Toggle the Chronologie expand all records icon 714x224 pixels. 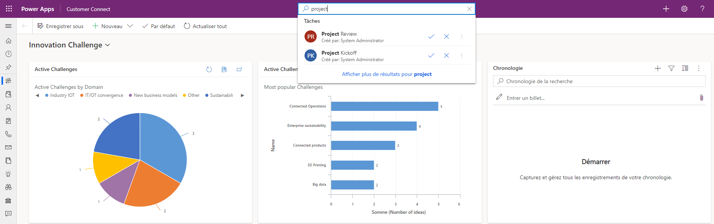coord(685,68)
